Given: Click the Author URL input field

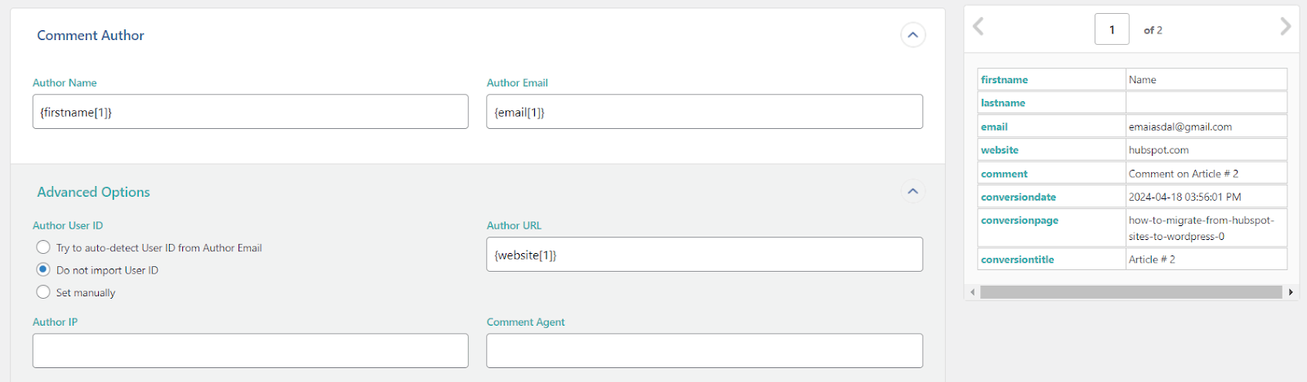Looking at the screenshot, I should pos(704,255).
